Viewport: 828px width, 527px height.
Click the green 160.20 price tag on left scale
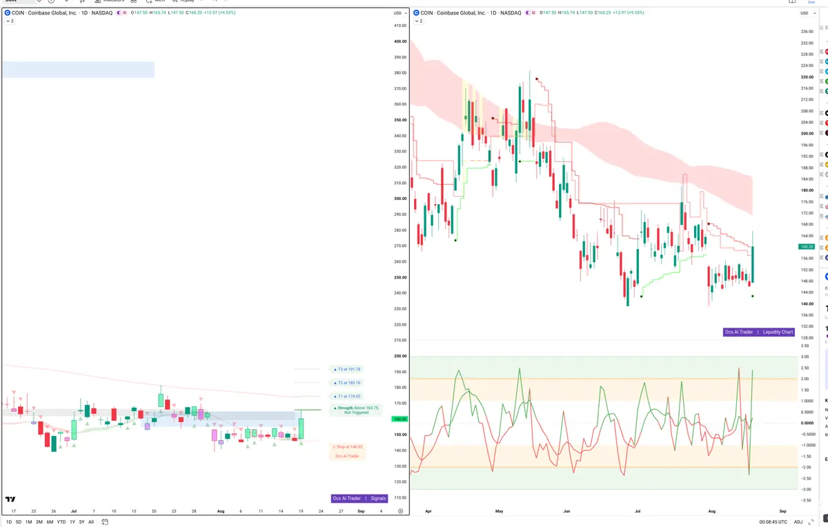399,419
